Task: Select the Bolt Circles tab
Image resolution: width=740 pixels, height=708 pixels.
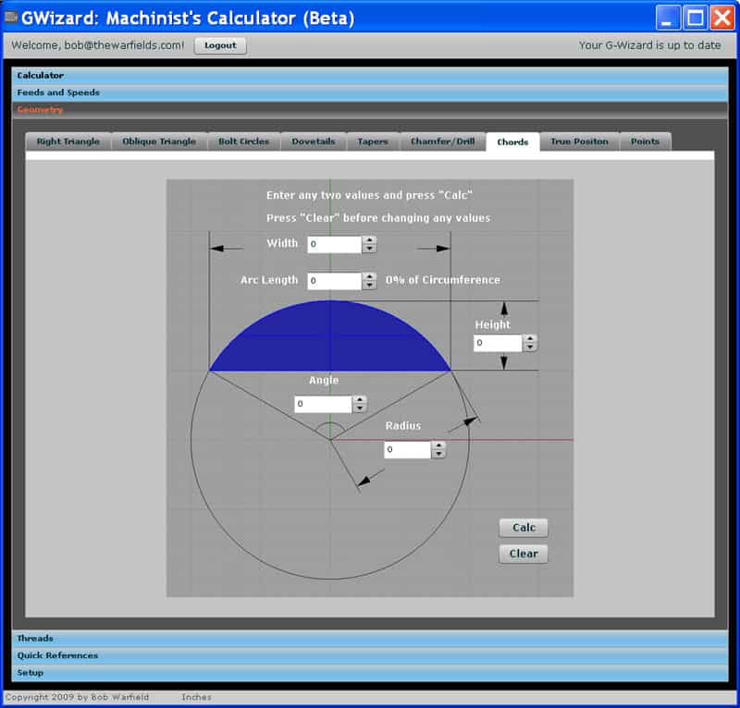Action: (x=243, y=141)
